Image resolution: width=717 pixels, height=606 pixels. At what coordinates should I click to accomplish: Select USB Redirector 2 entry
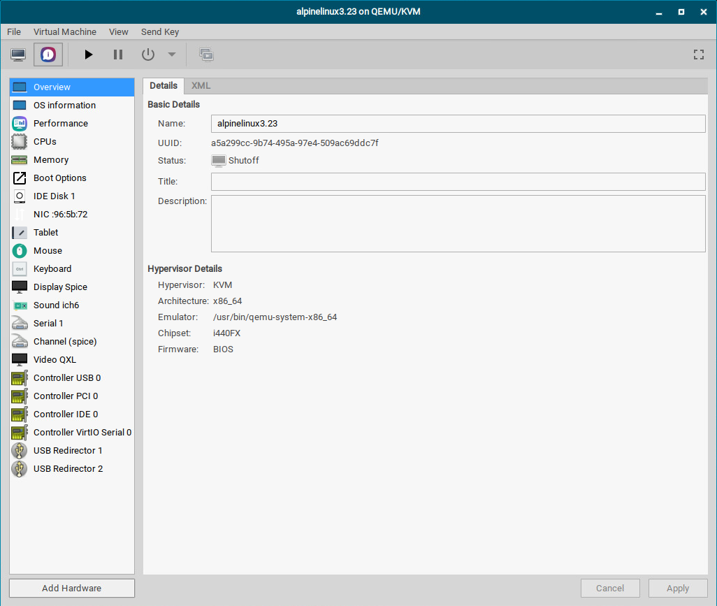click(x=72, y=469)
